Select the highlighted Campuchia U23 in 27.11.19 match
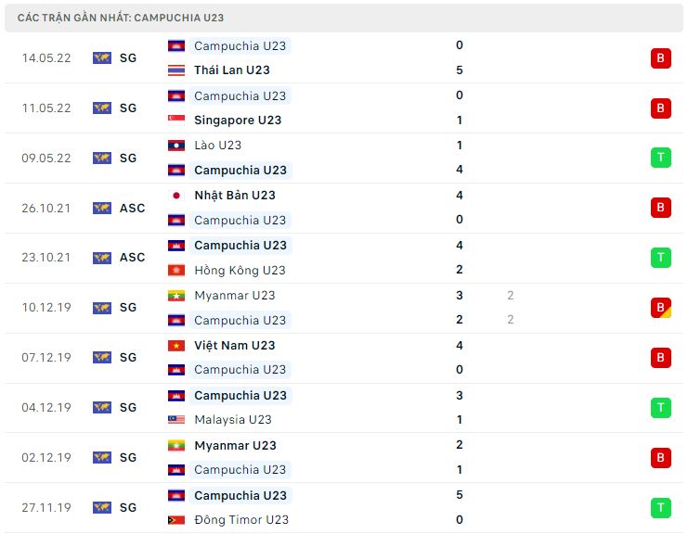688x534 pixels. pos(240,495)
